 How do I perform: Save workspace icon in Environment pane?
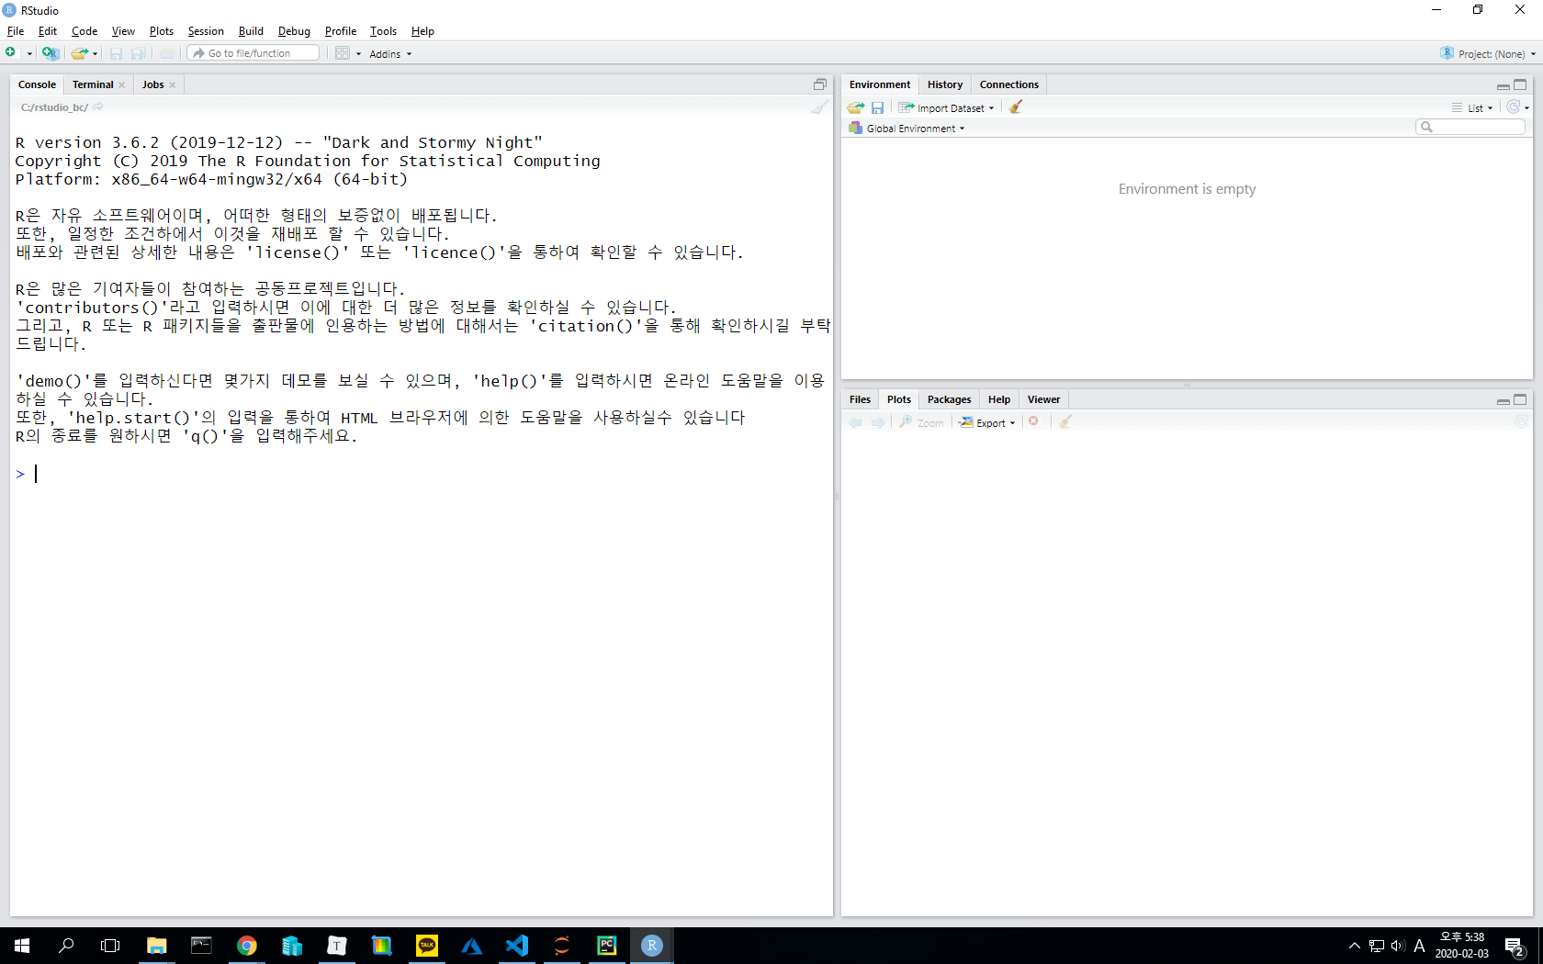click(878, 107)
